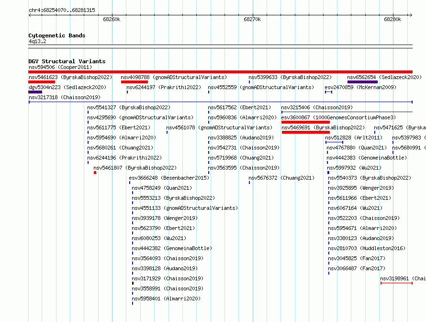
Task: Open nsv4561078 gnomADStructuralVariants entry
Action: click(x=219, y=127)
